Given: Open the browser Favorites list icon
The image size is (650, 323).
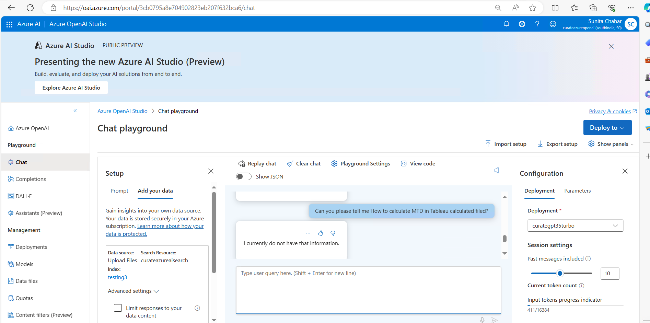Looking at the screenshot, I should 574,8.
